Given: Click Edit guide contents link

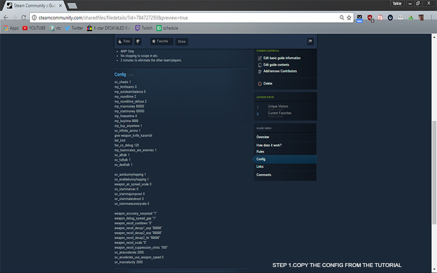Looking at the screenshot, I should click(x=275, y=64).
